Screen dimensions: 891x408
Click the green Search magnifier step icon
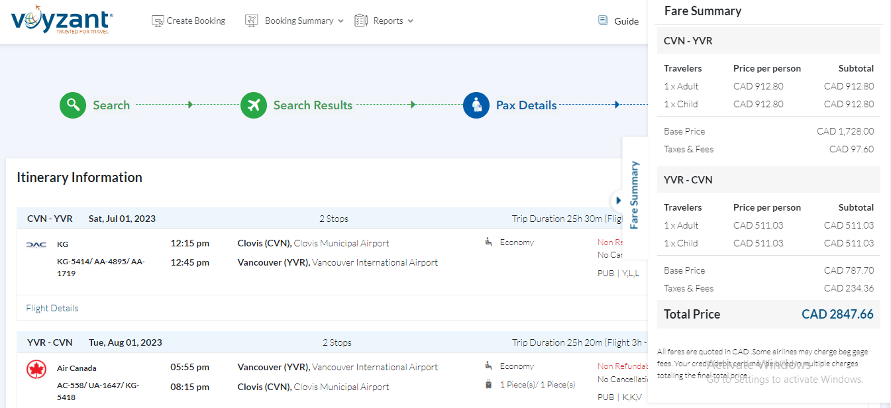(x=73, y=105)
